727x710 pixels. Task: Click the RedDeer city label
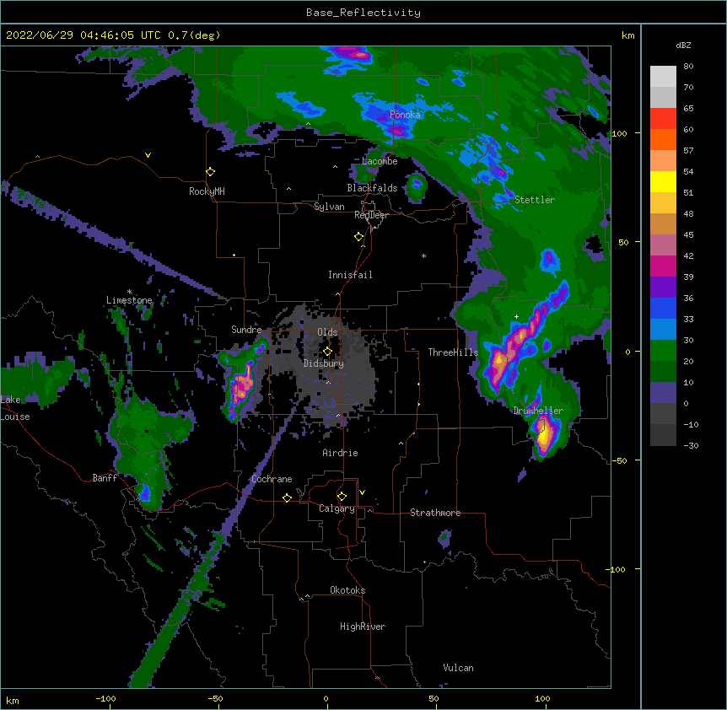371,215
